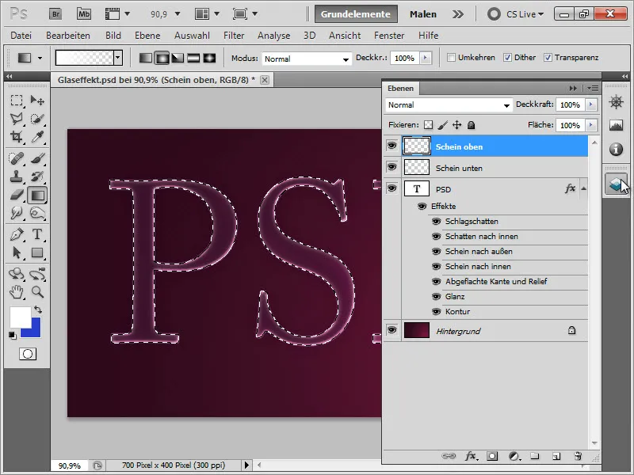This screenshot has width=634, height=475.
Task: Select the Zoom tool
Action: (37, 291)
